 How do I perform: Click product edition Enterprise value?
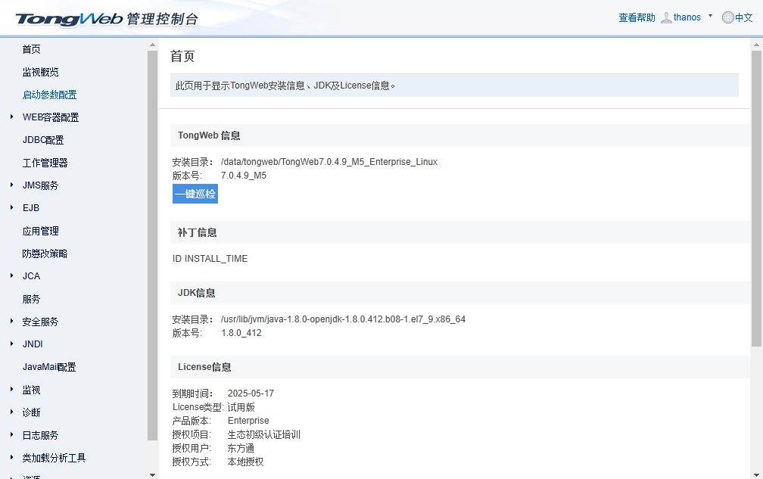[248, 420]
